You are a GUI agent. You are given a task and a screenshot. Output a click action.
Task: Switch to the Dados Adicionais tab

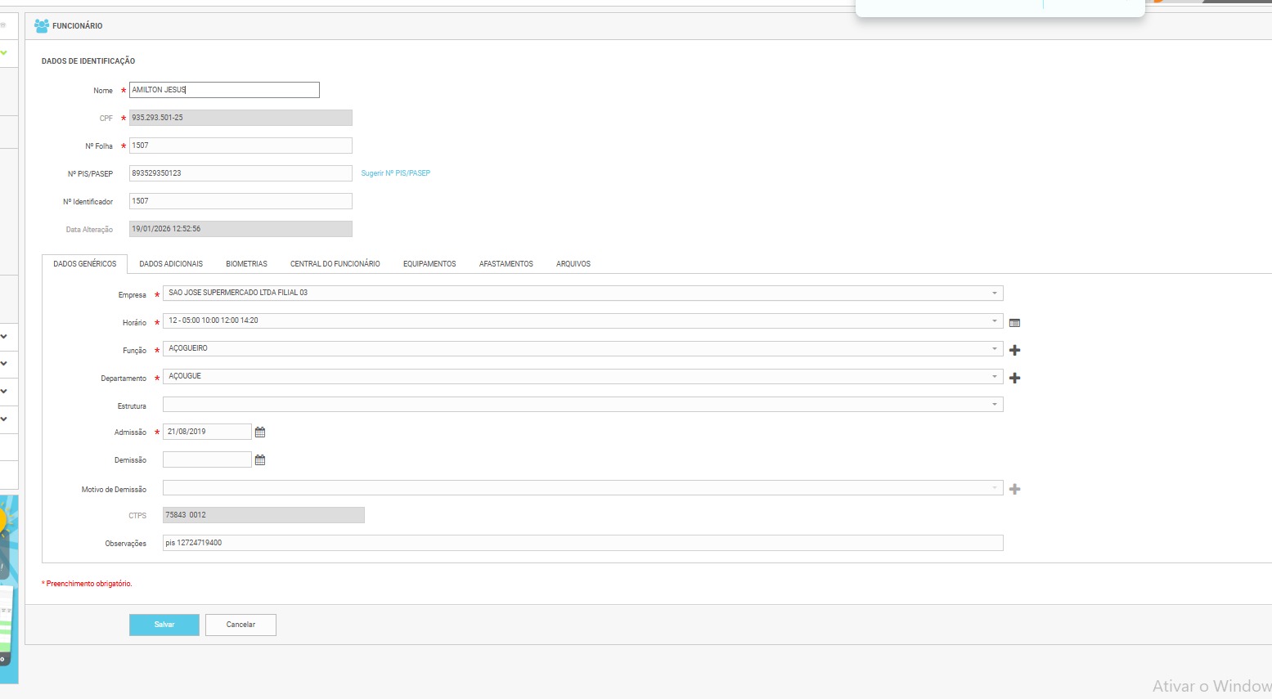171,264
